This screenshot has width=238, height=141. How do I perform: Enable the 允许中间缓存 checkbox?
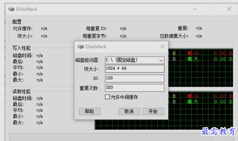107,97
